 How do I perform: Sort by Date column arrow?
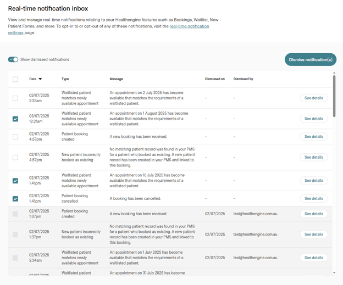(40, 79)
